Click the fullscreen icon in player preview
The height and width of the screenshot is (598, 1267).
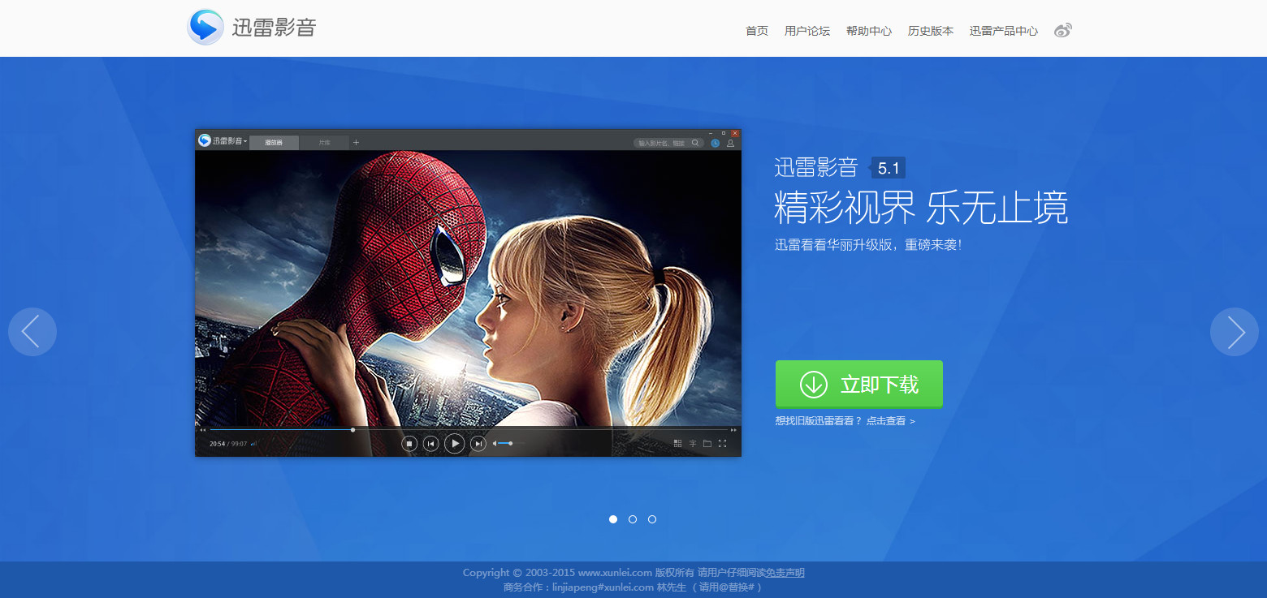(722, 443)
